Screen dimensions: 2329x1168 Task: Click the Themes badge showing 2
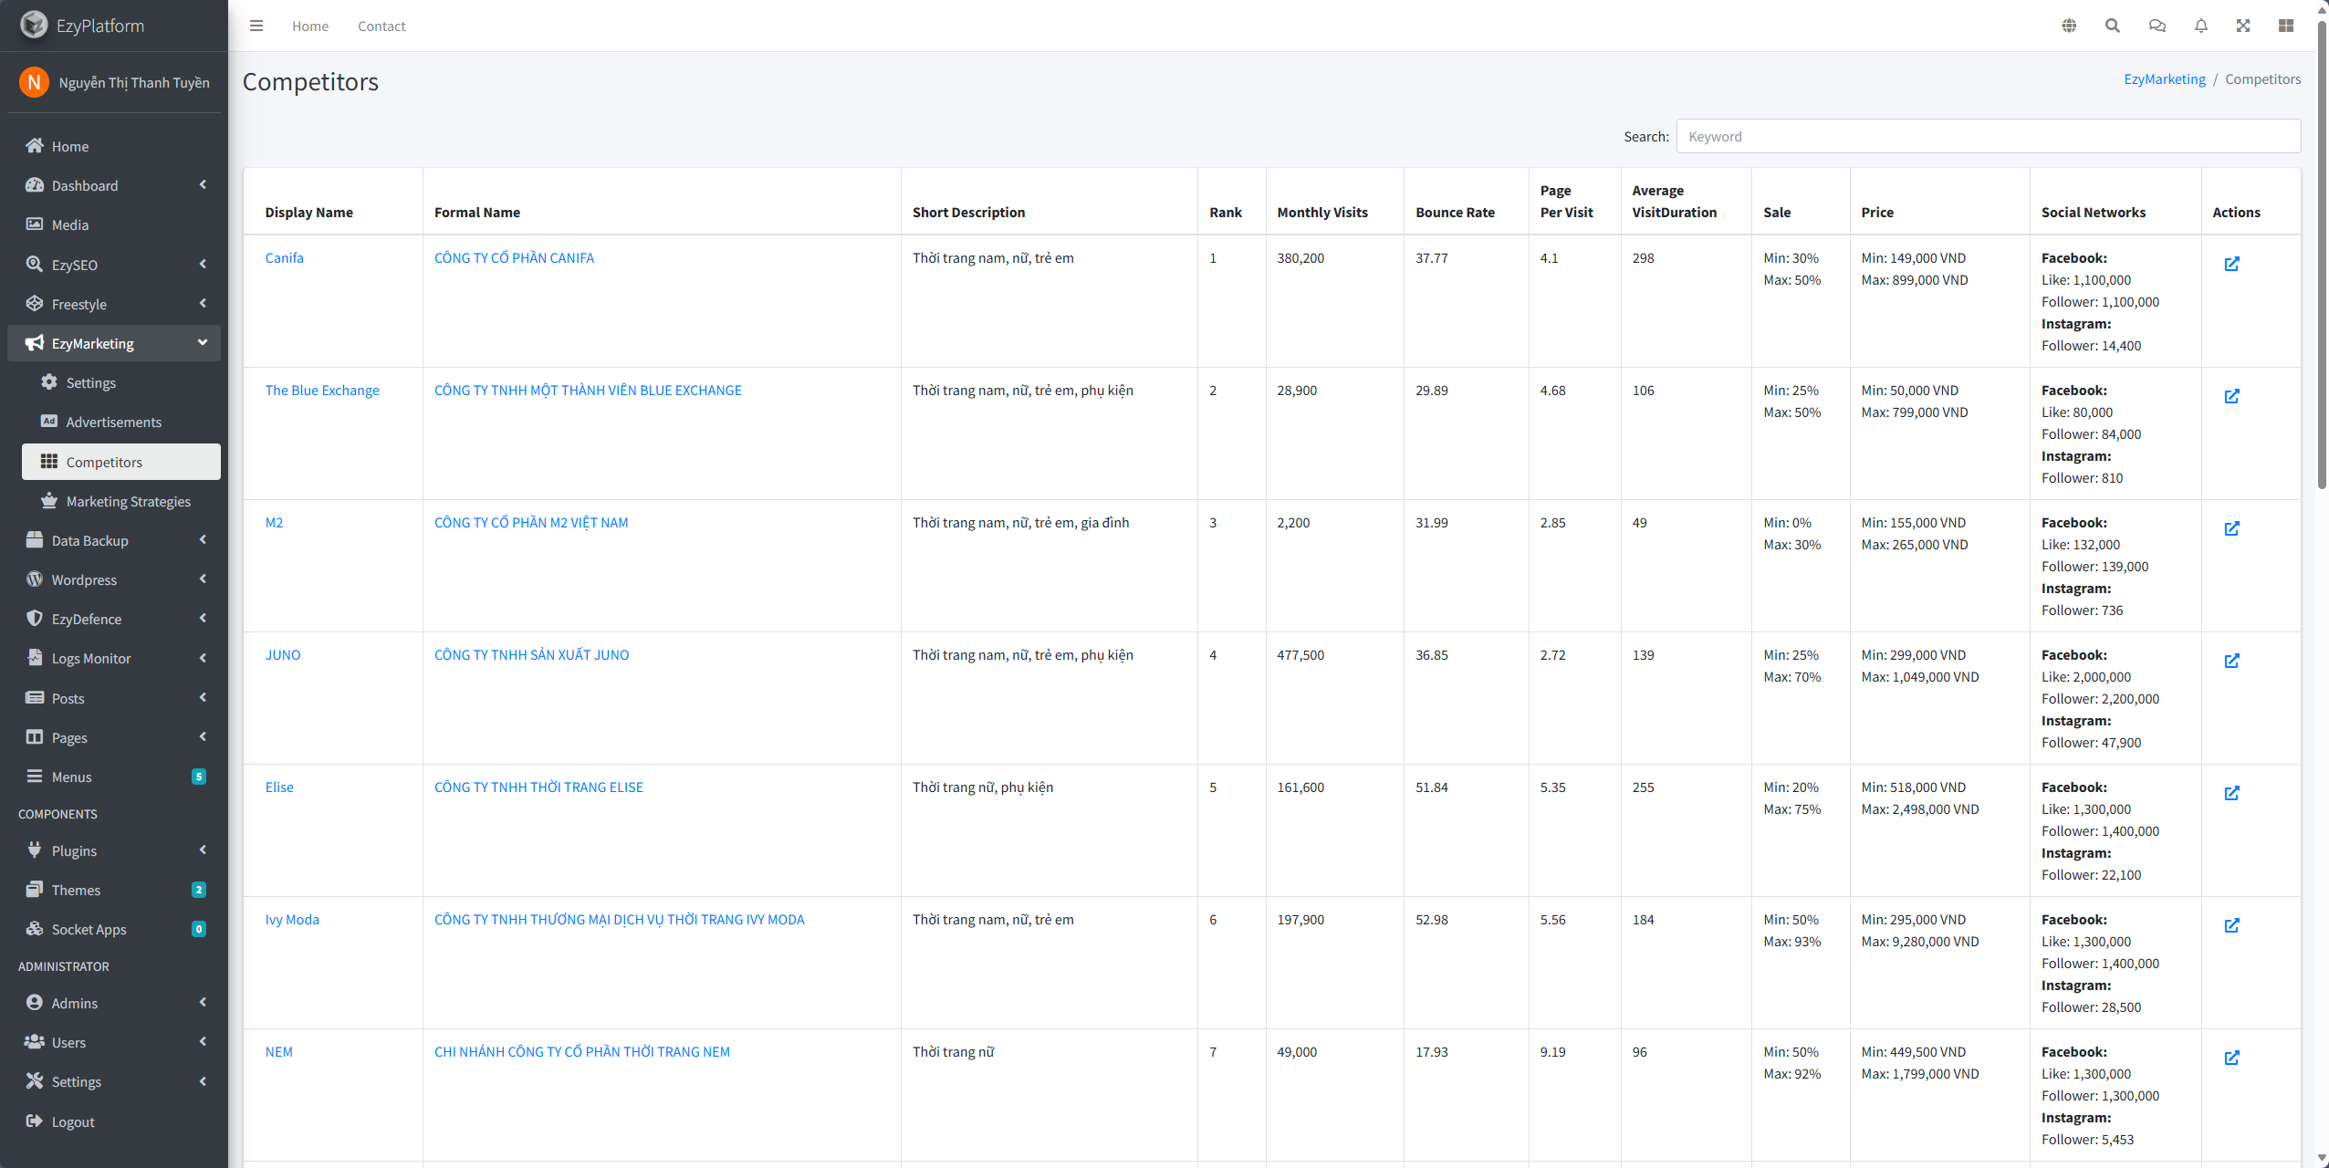199,890
